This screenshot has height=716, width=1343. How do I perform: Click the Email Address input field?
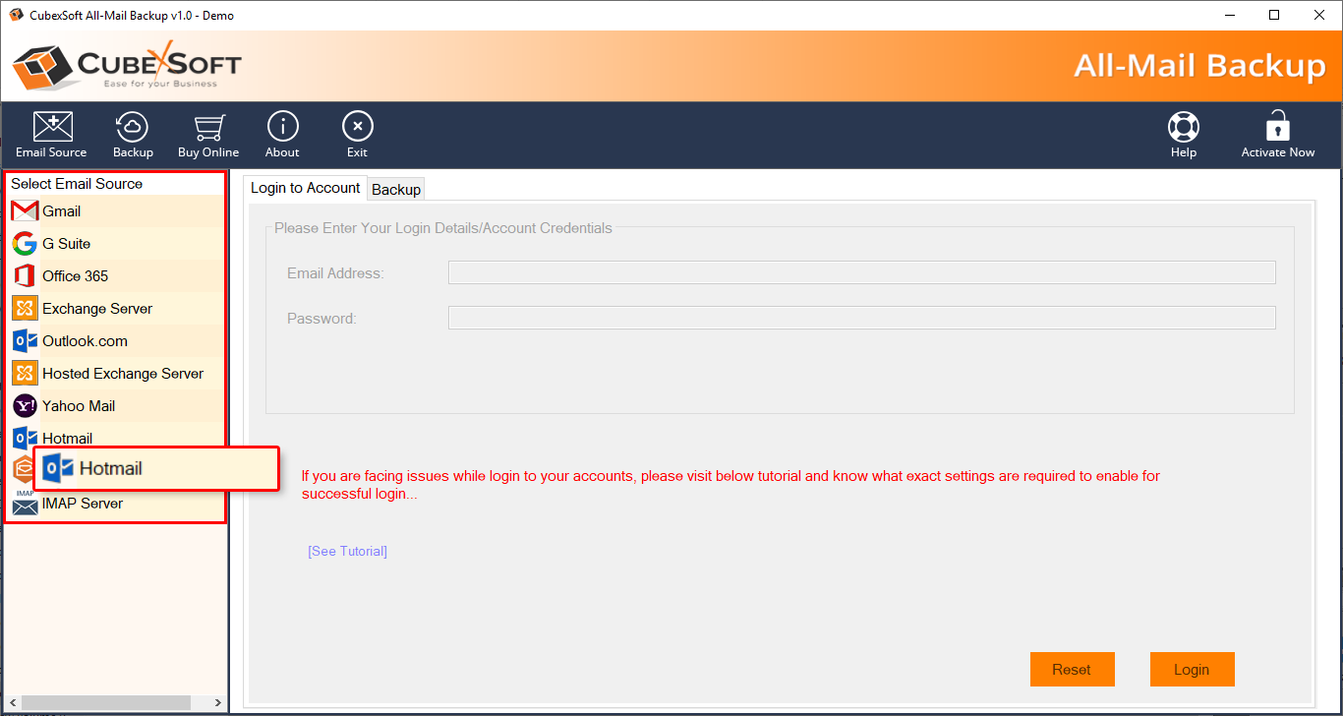point(862,272)
